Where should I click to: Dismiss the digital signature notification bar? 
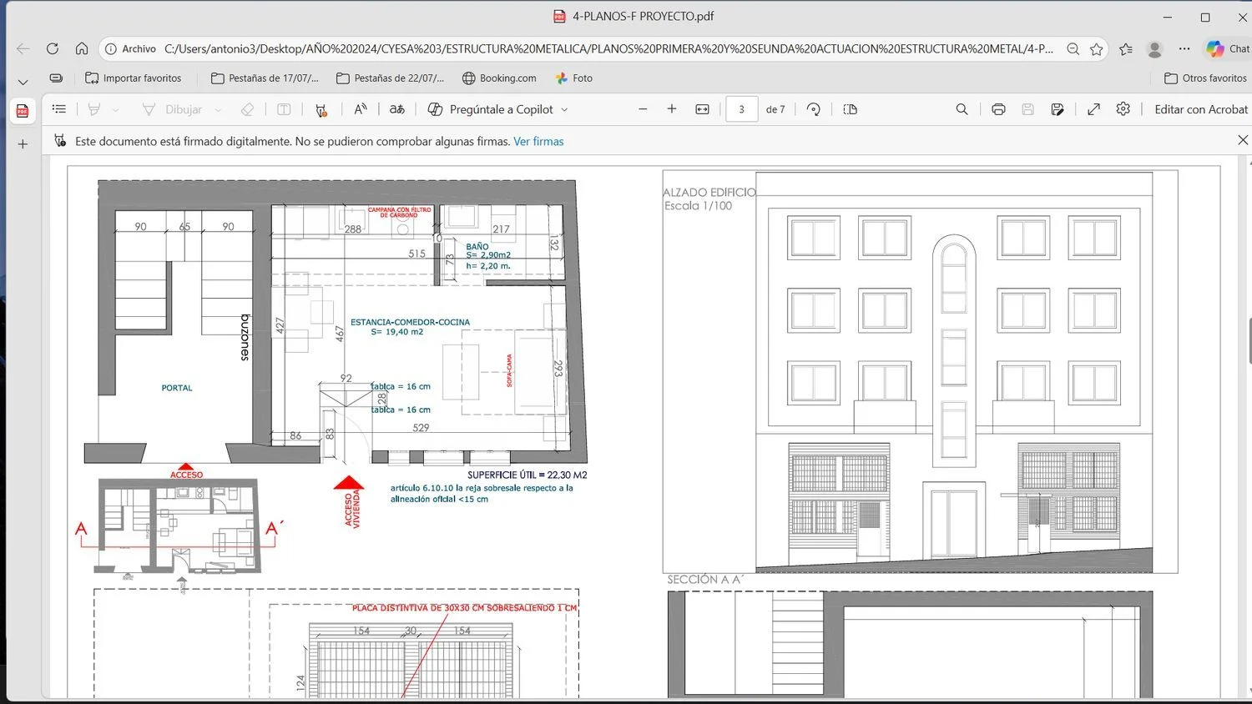(x=1242, y=140)
